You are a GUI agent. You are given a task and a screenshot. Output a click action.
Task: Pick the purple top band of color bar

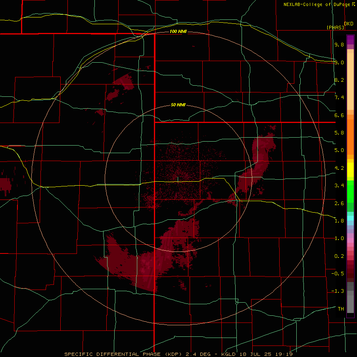point(350,40)
